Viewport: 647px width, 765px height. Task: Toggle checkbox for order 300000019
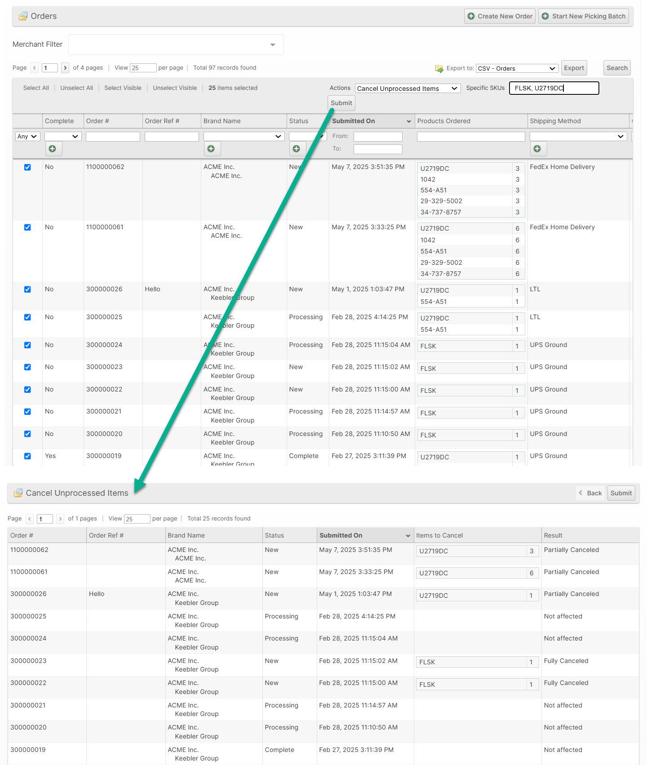point(27,456)
